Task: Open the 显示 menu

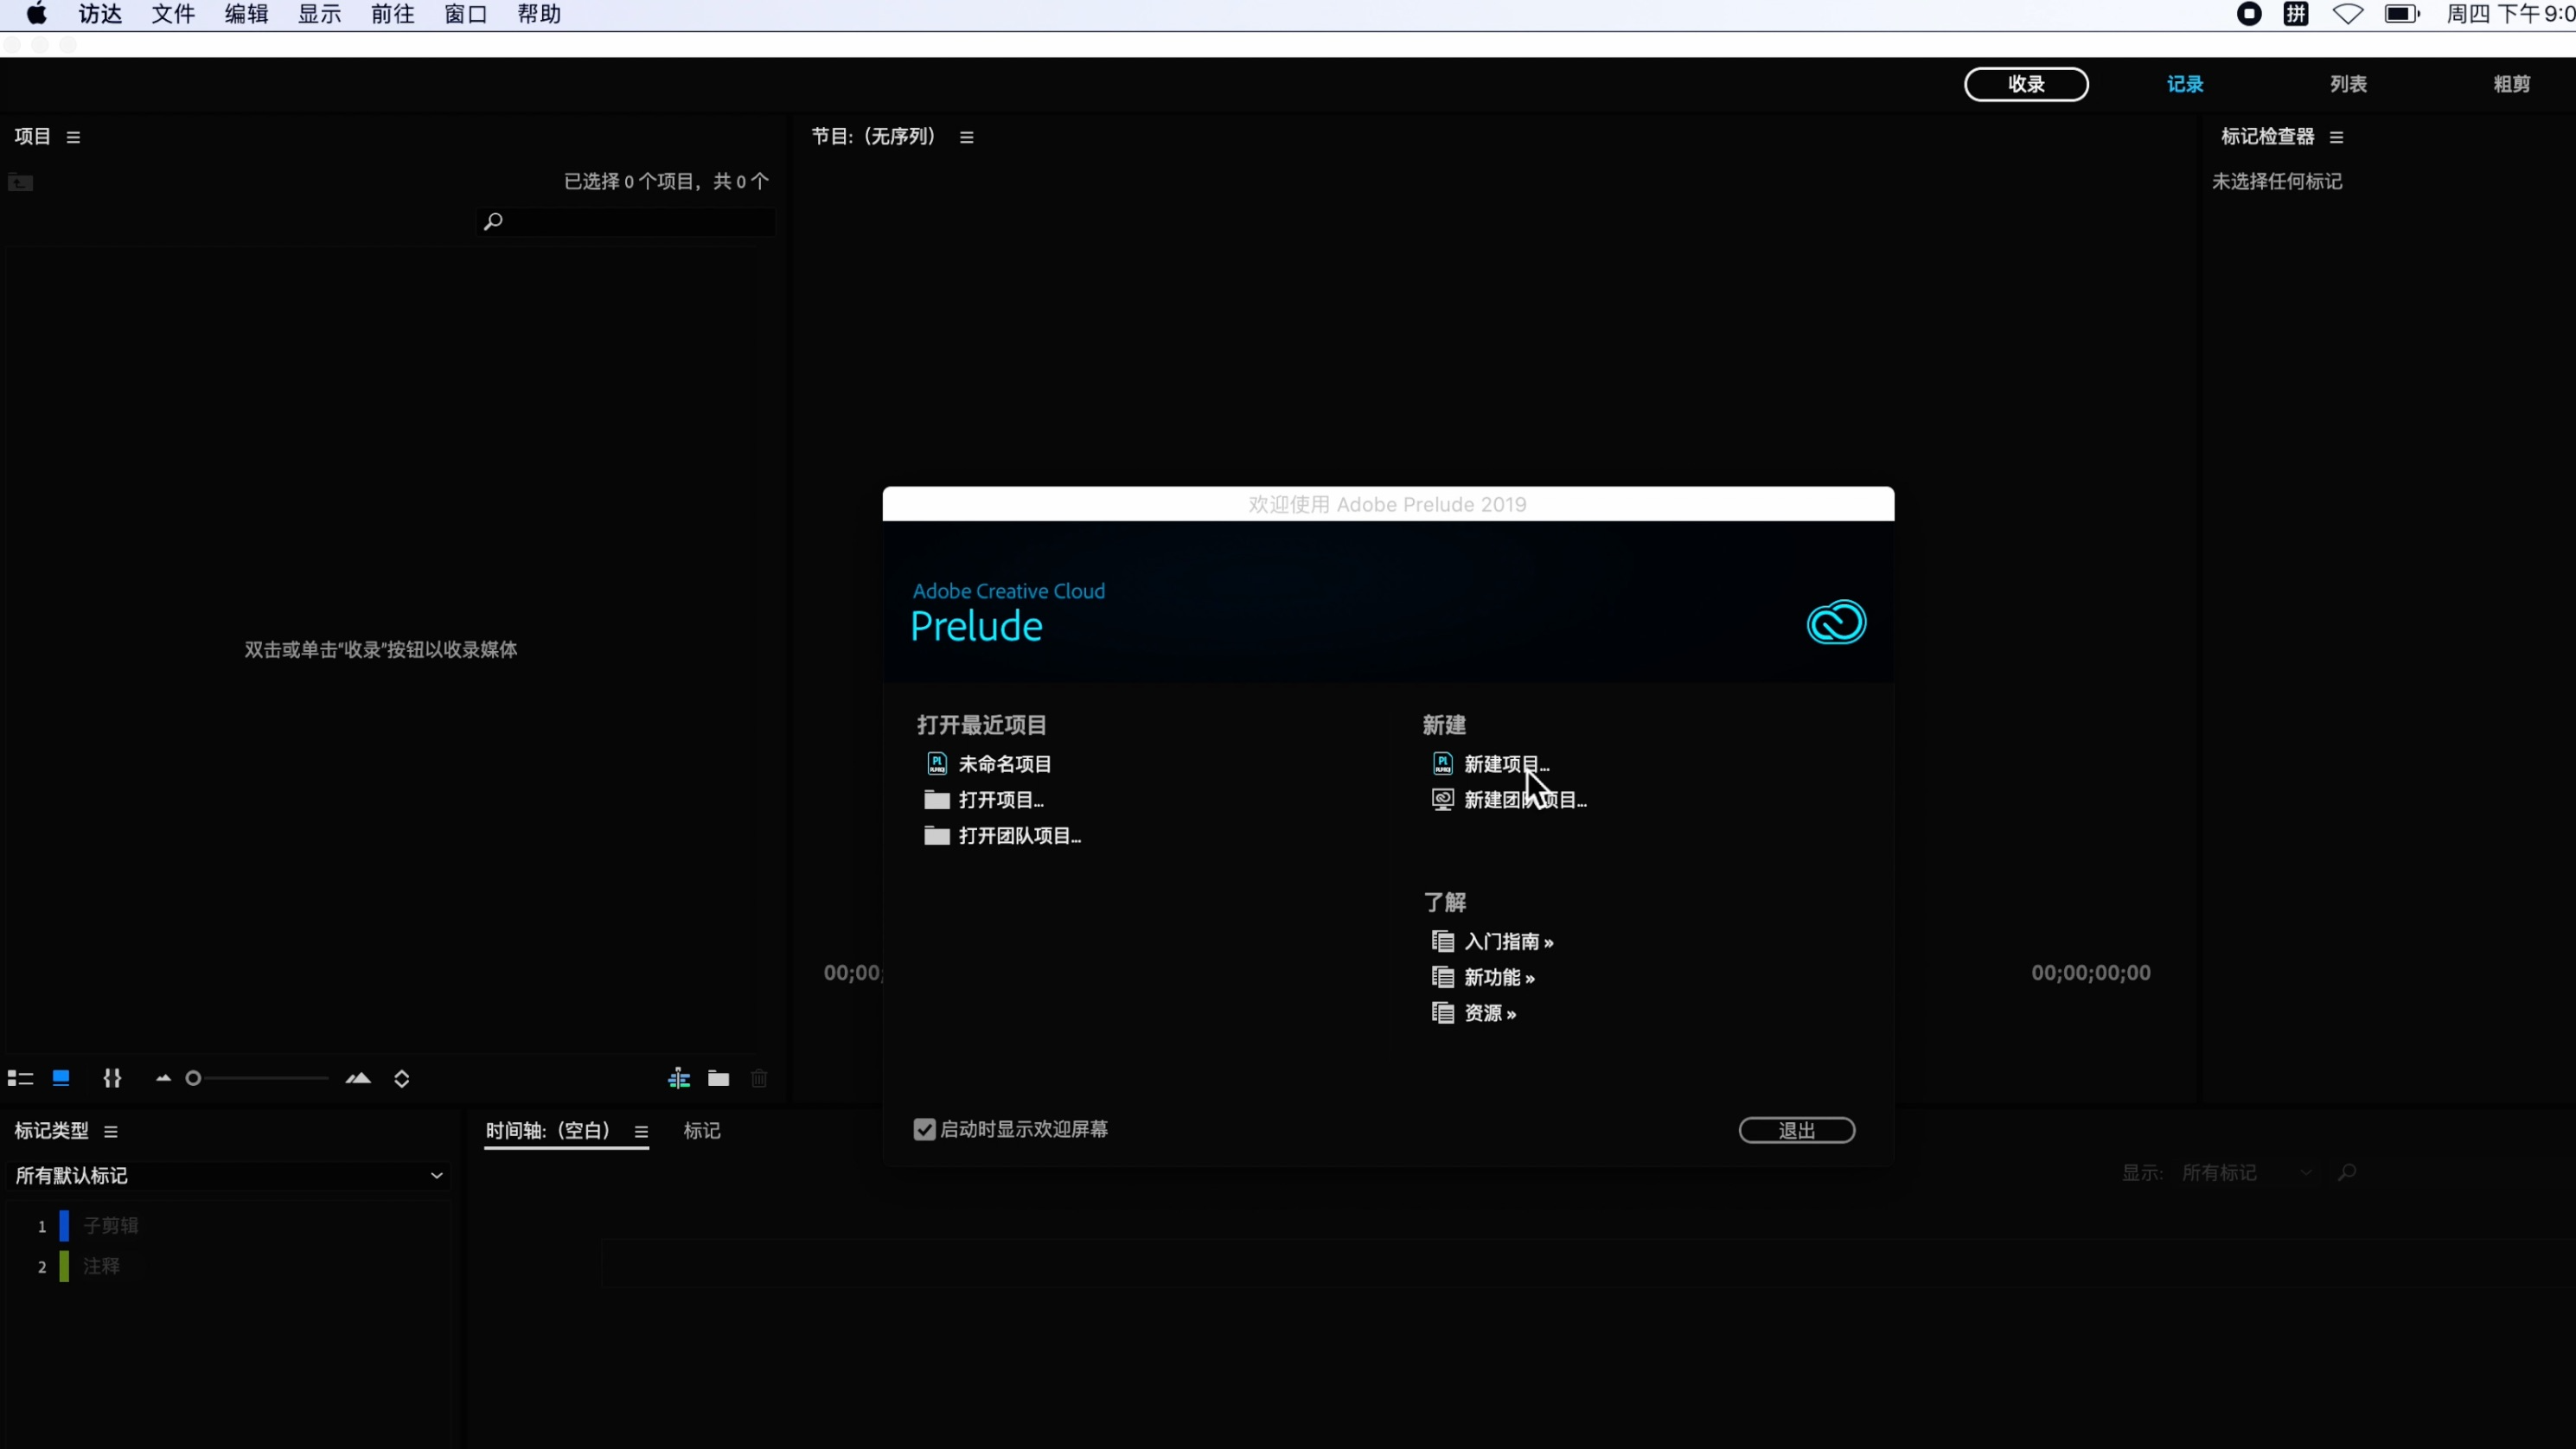Action: coord(320,14)
